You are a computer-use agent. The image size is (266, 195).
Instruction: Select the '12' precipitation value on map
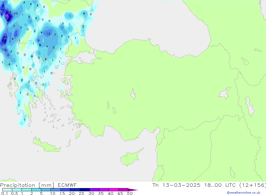4,50
